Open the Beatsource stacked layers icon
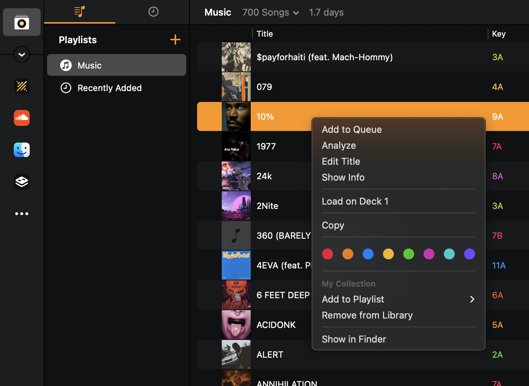 point(22,182)
